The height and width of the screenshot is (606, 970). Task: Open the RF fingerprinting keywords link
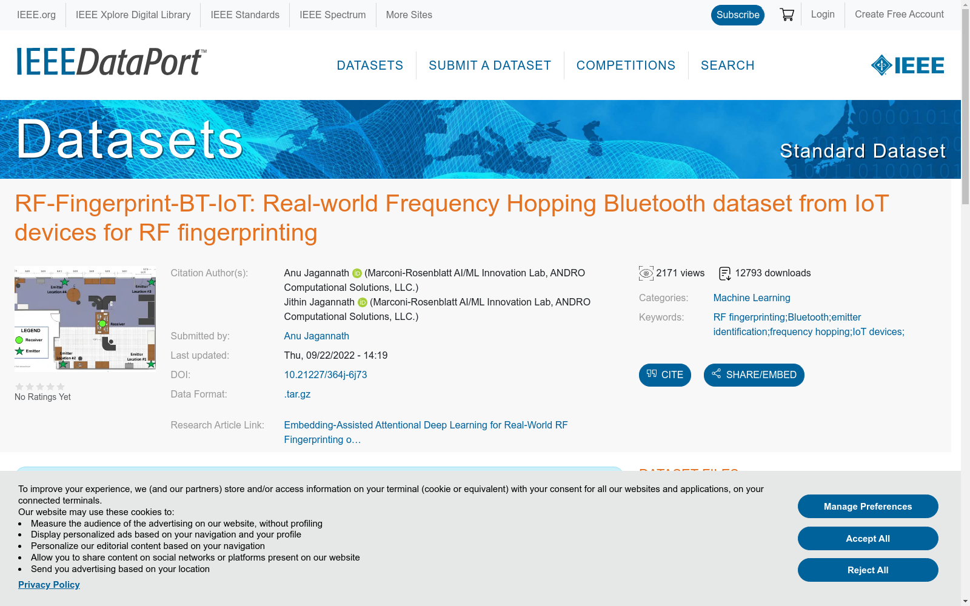point(809,325)
